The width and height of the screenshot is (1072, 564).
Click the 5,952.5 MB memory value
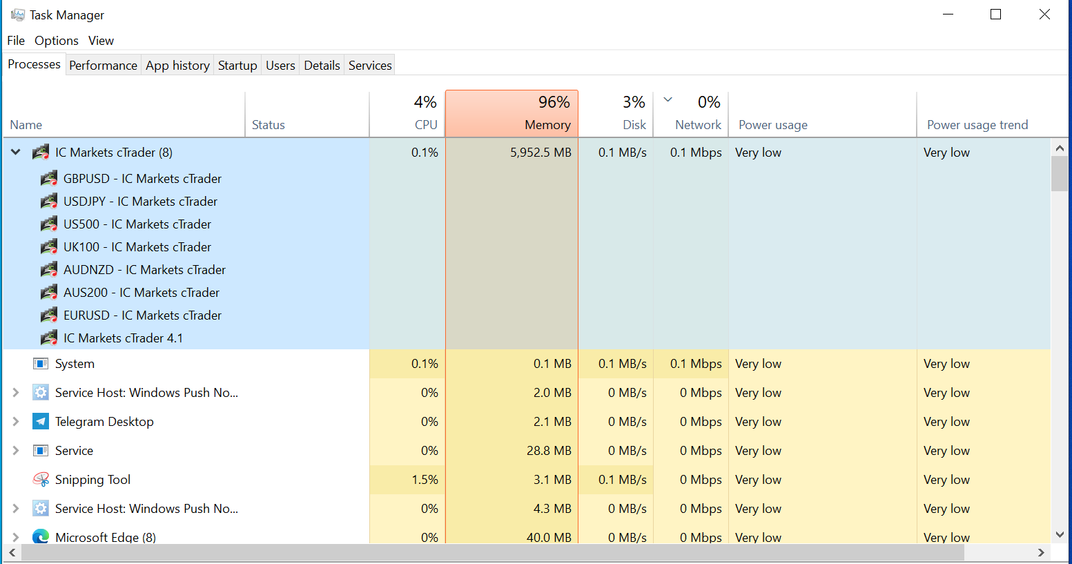540,153
